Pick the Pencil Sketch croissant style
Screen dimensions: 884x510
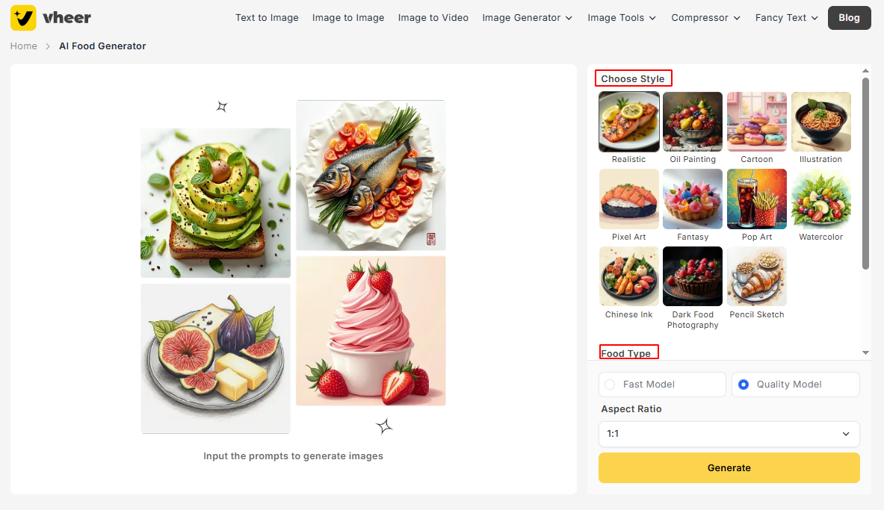(x=756, y=276)
